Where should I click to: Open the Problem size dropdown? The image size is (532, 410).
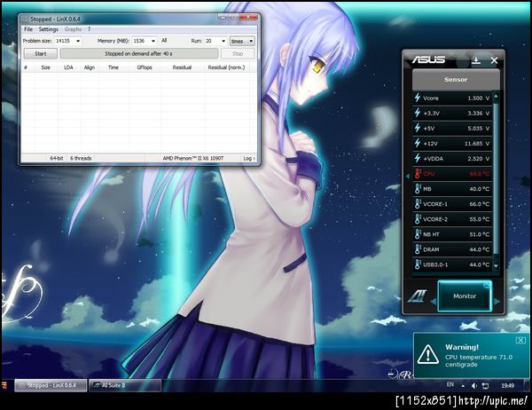point(78,41)
